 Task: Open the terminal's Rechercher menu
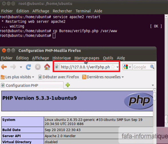click(62, 11)
